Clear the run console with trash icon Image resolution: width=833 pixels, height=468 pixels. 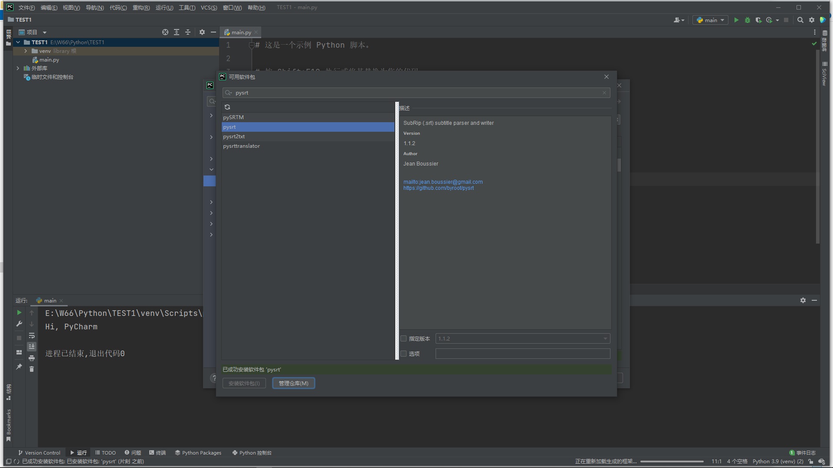point(32,369)
